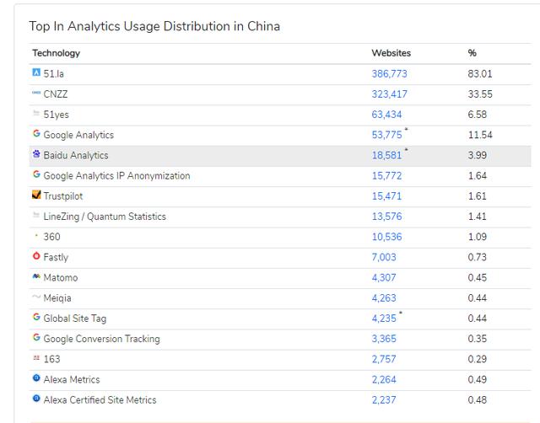540x423 pixels.
Task: Click the Technology column header
Action: click(57, 53)
